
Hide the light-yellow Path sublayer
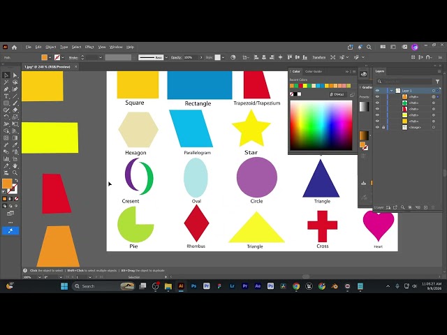tap(377, 115)
